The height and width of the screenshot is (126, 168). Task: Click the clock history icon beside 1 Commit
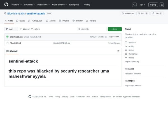[111, 37]
